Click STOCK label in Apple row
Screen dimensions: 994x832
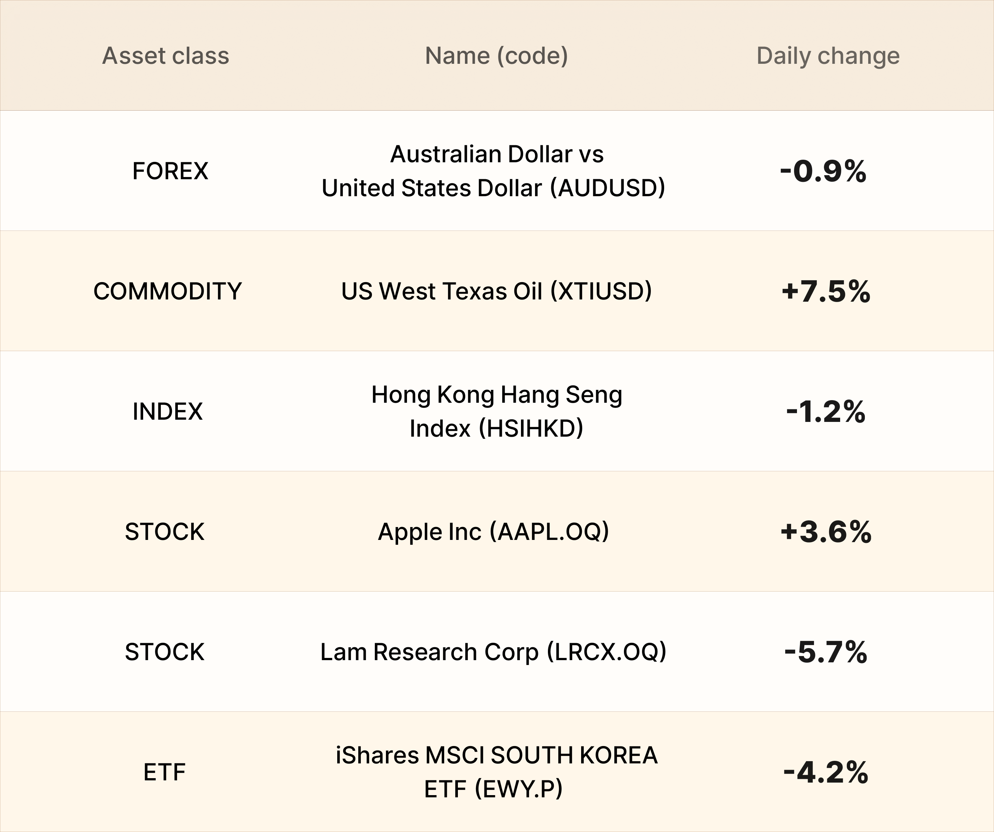pos(165,532)
